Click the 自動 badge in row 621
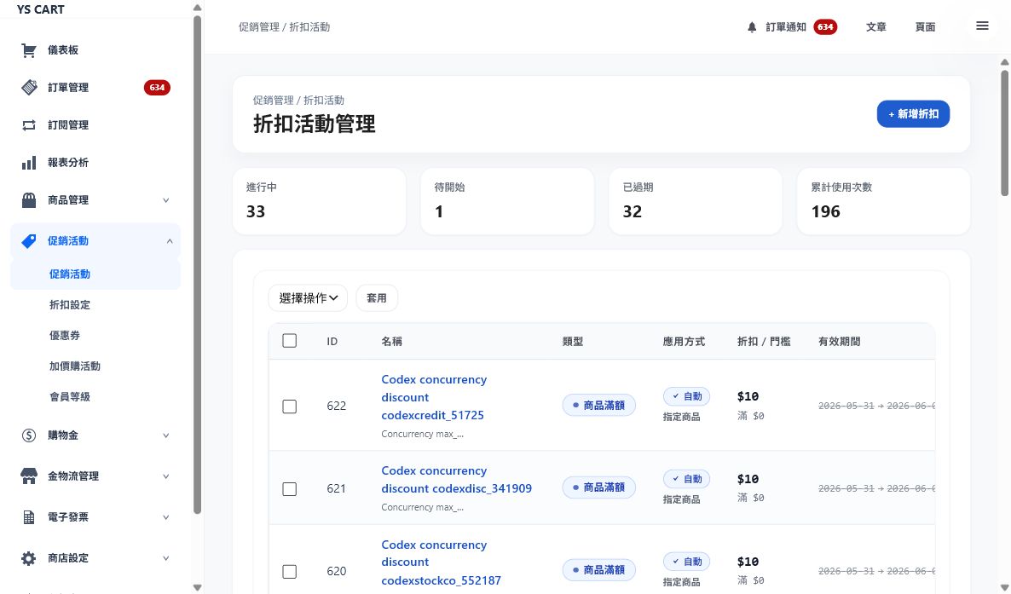Image resolution: width=1011 pixels, height=594 pixels. [687, 479]
